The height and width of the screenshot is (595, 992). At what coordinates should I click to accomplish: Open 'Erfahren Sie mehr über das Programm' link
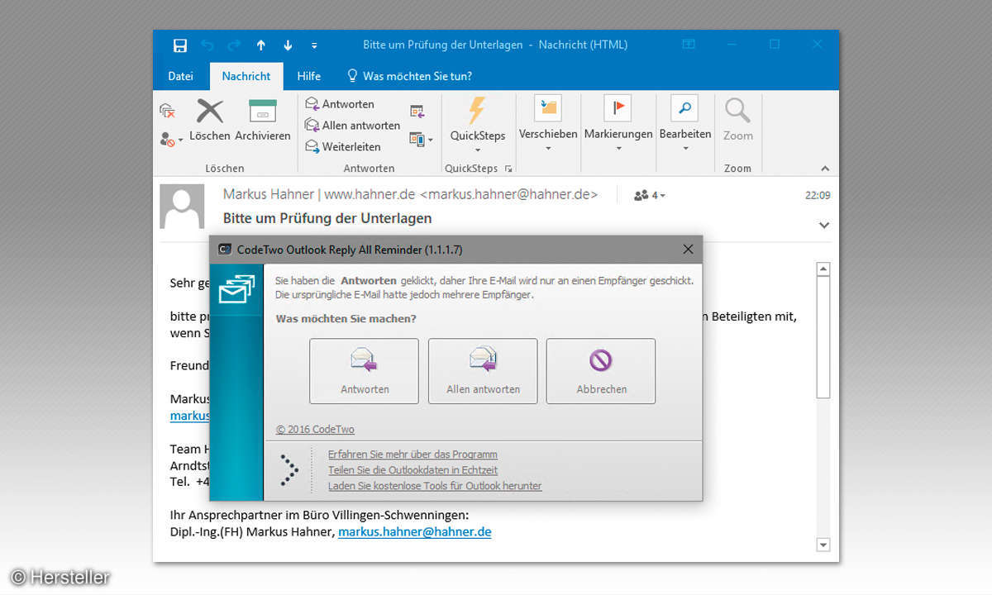[x=413, y=455]
